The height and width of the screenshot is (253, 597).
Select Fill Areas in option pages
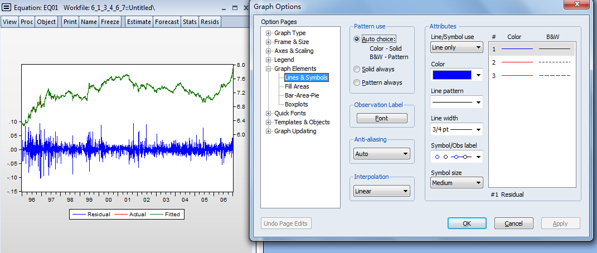(297, 86)
